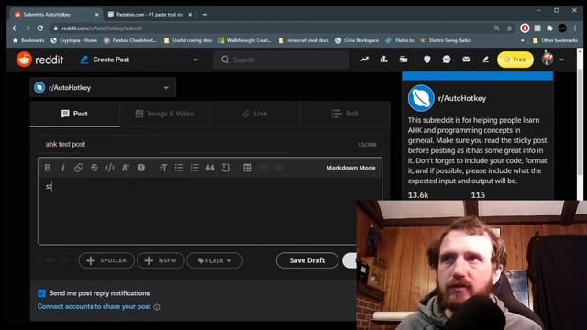Insert a link via editor toolbar
The image size is (587, 330).
tap(79, 168)
